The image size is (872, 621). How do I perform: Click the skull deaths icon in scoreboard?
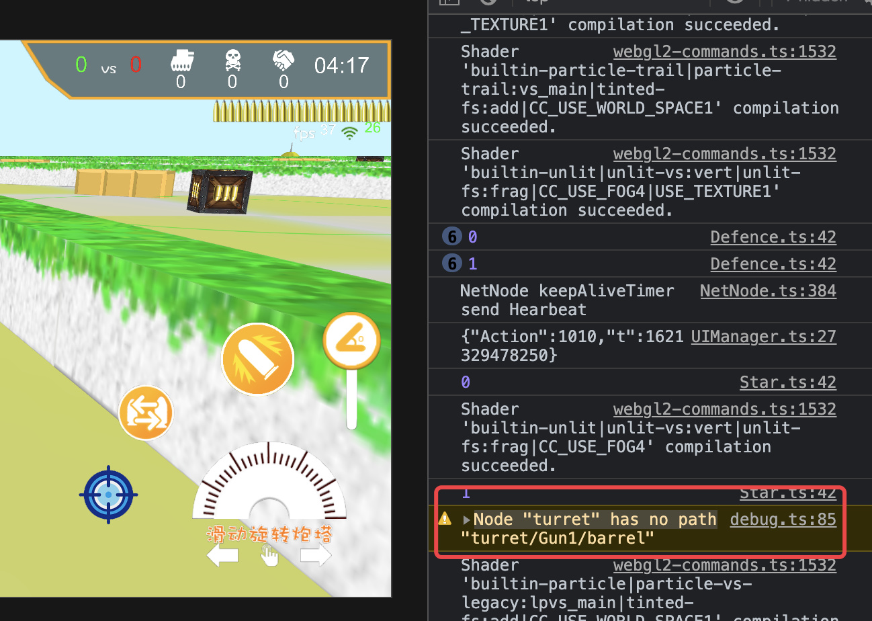pyautogui.click(x=232, y=61)
